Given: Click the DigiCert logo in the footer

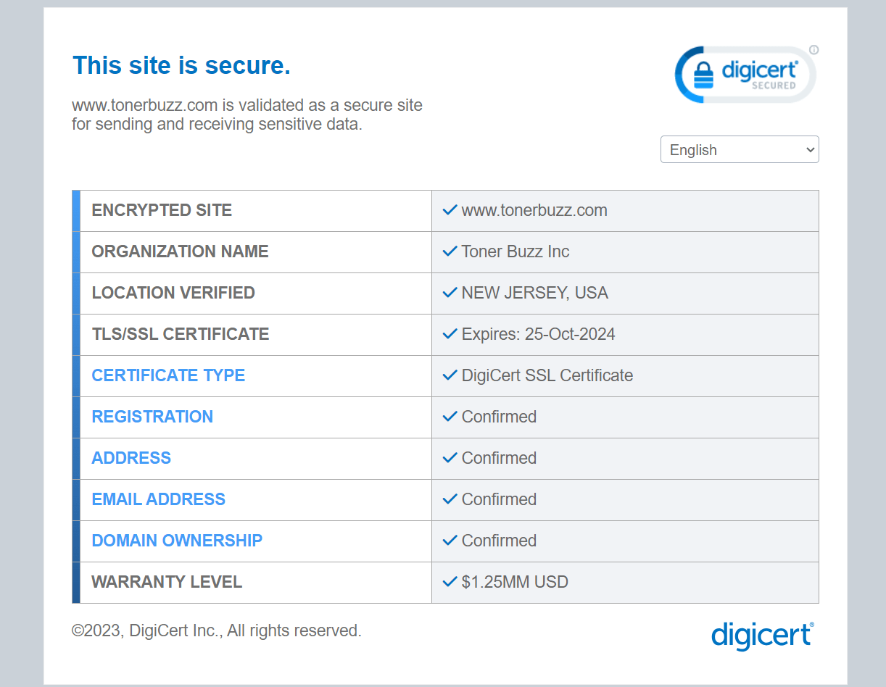Looking at the screenshot, I should point(762,636).
